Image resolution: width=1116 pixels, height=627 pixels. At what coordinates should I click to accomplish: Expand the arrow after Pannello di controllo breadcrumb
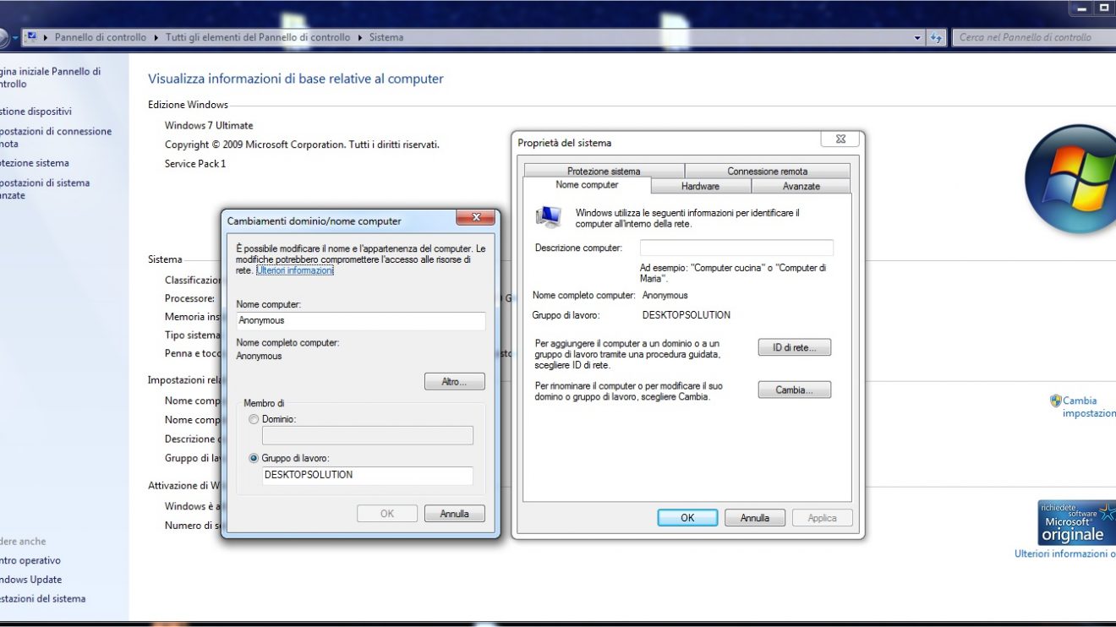155,37
